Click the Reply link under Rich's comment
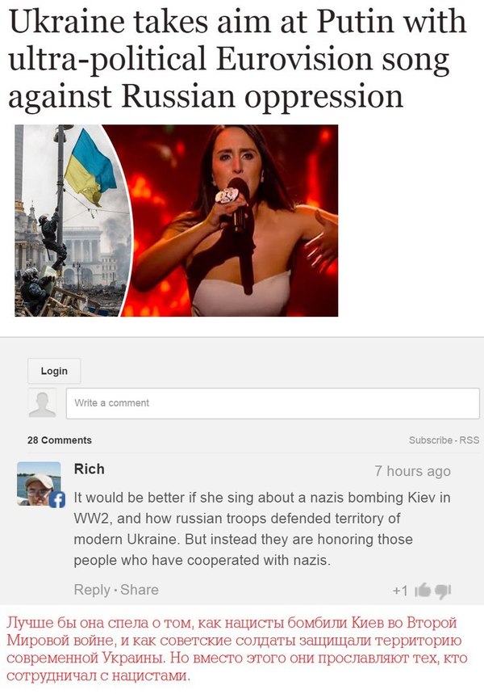Image resolution: width=484 pixels, height=694 pixels. click(92, 590)
